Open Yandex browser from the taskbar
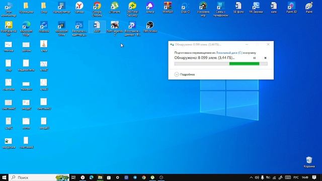The image size is (322, 181). (83, 177)
